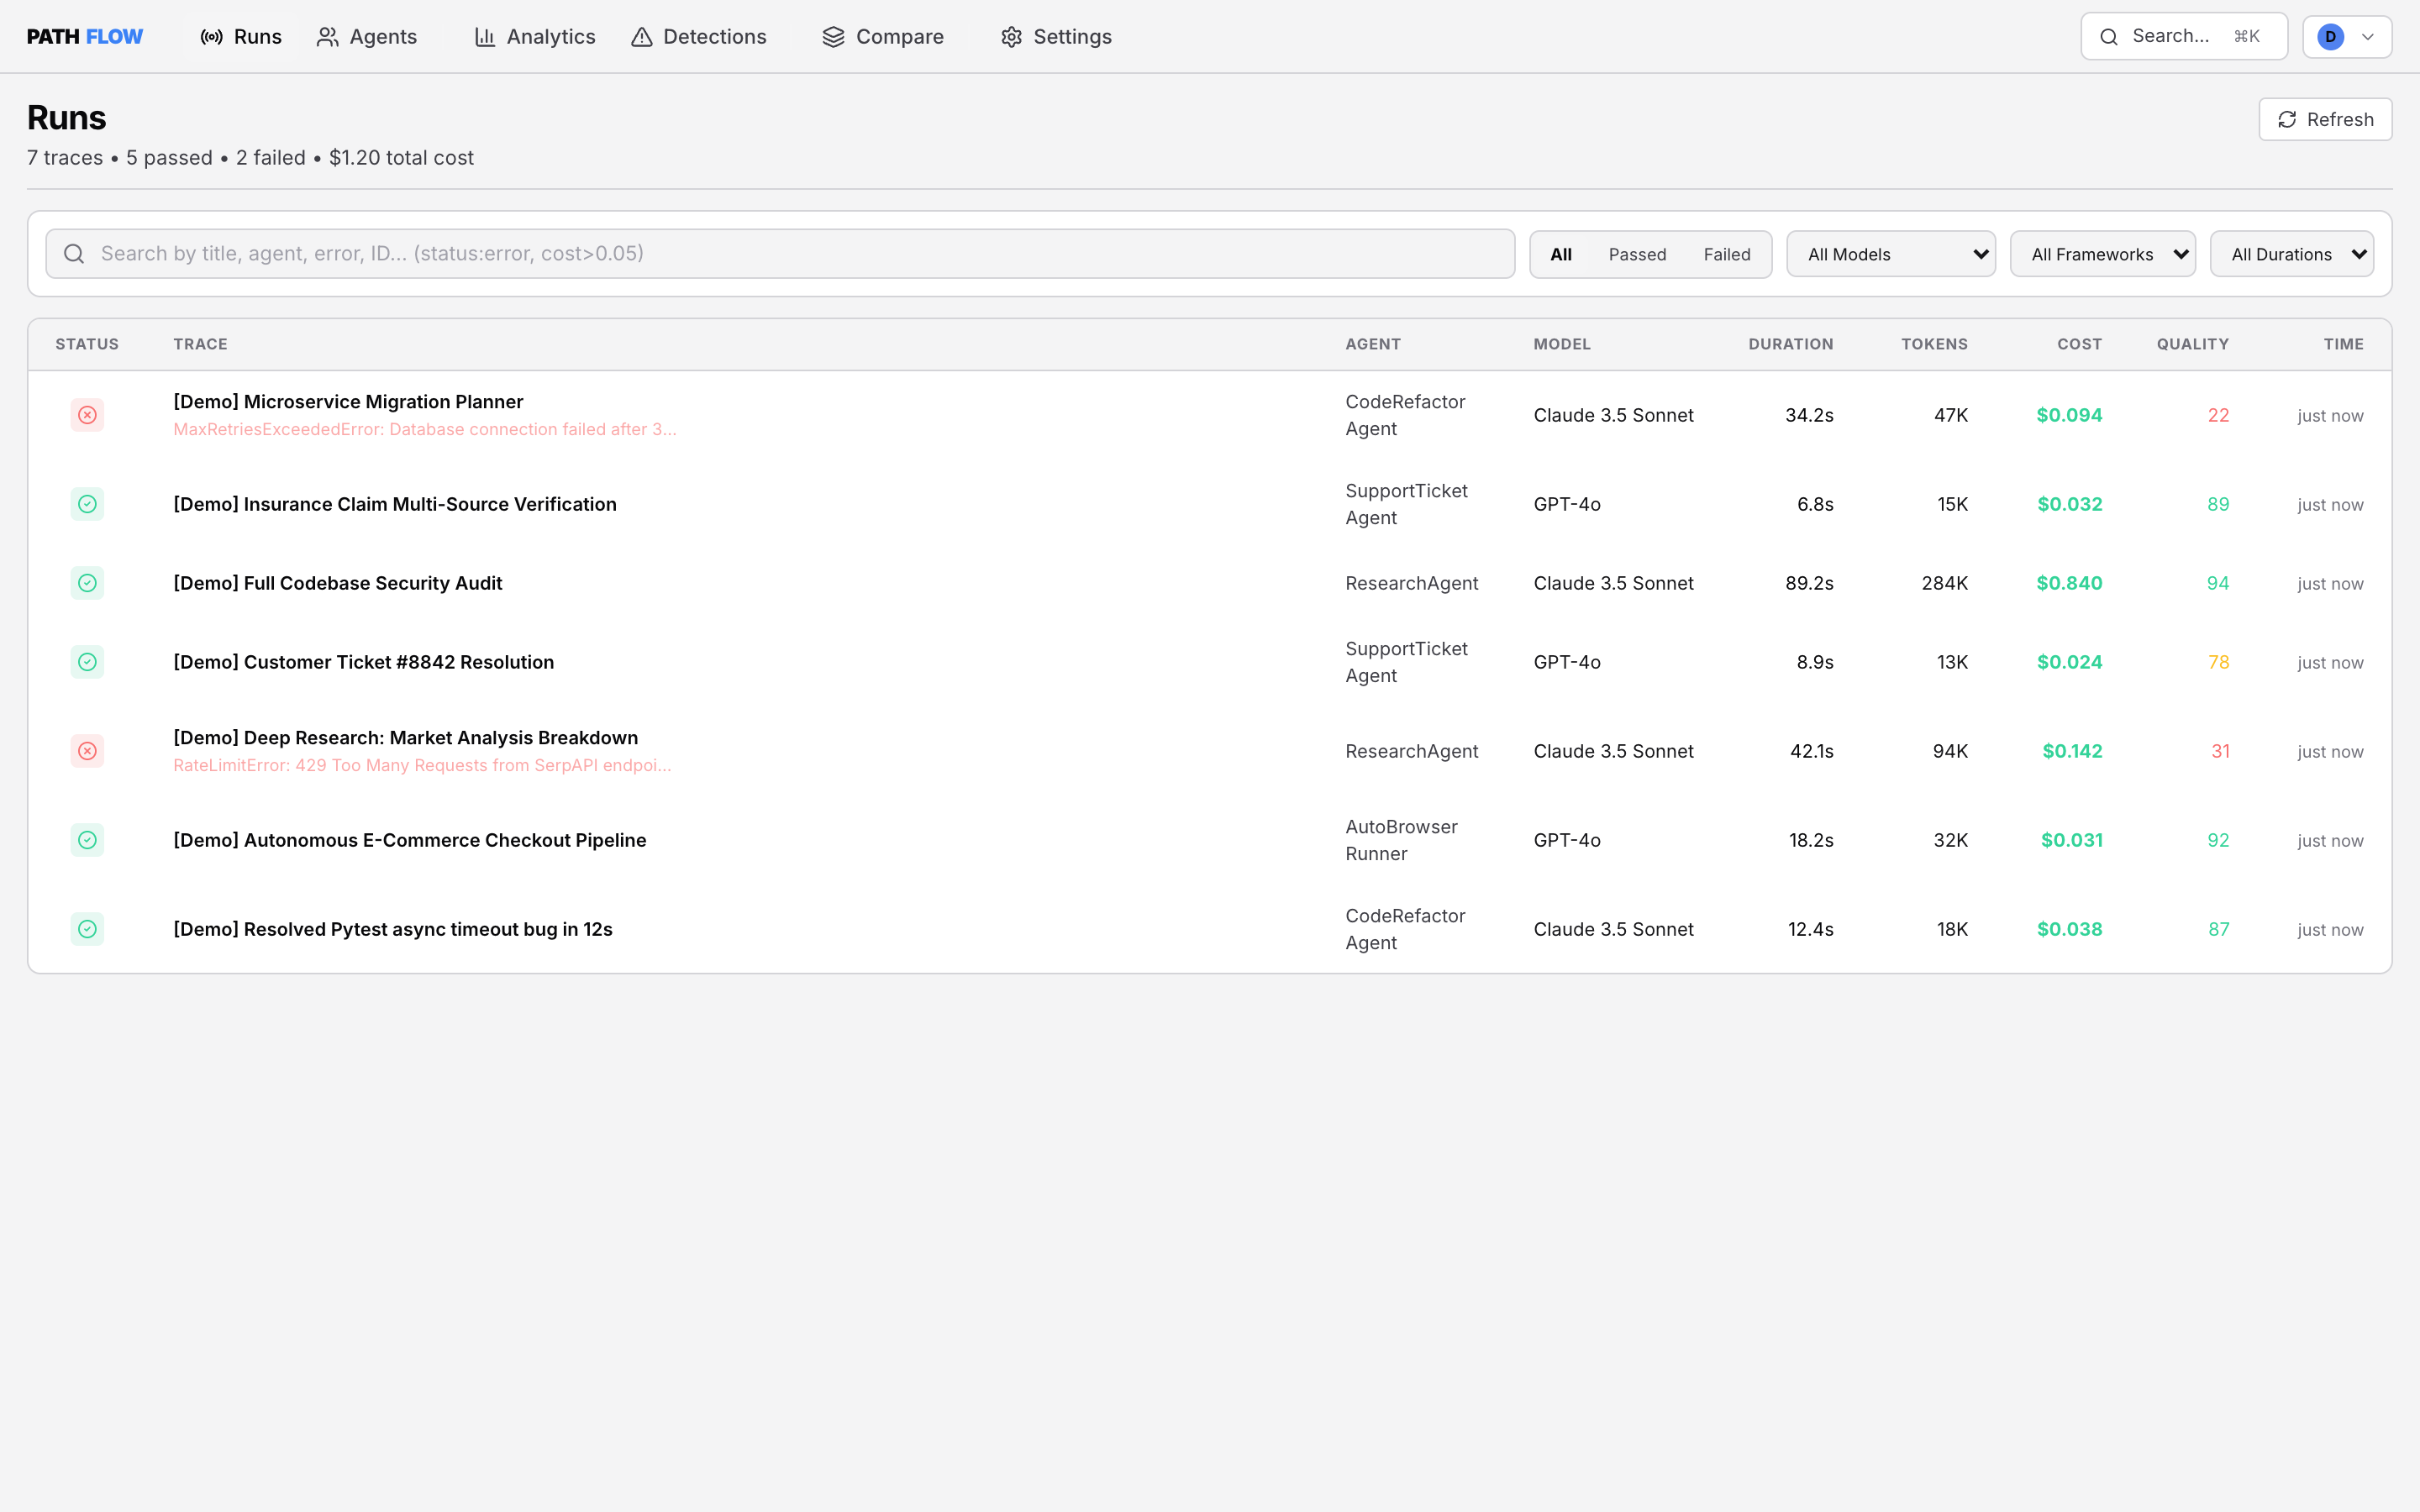Click the Compare layers icon
The height and width of the screenshot is (1512, 2420).
pyautogui.click(x=834, y=37)
